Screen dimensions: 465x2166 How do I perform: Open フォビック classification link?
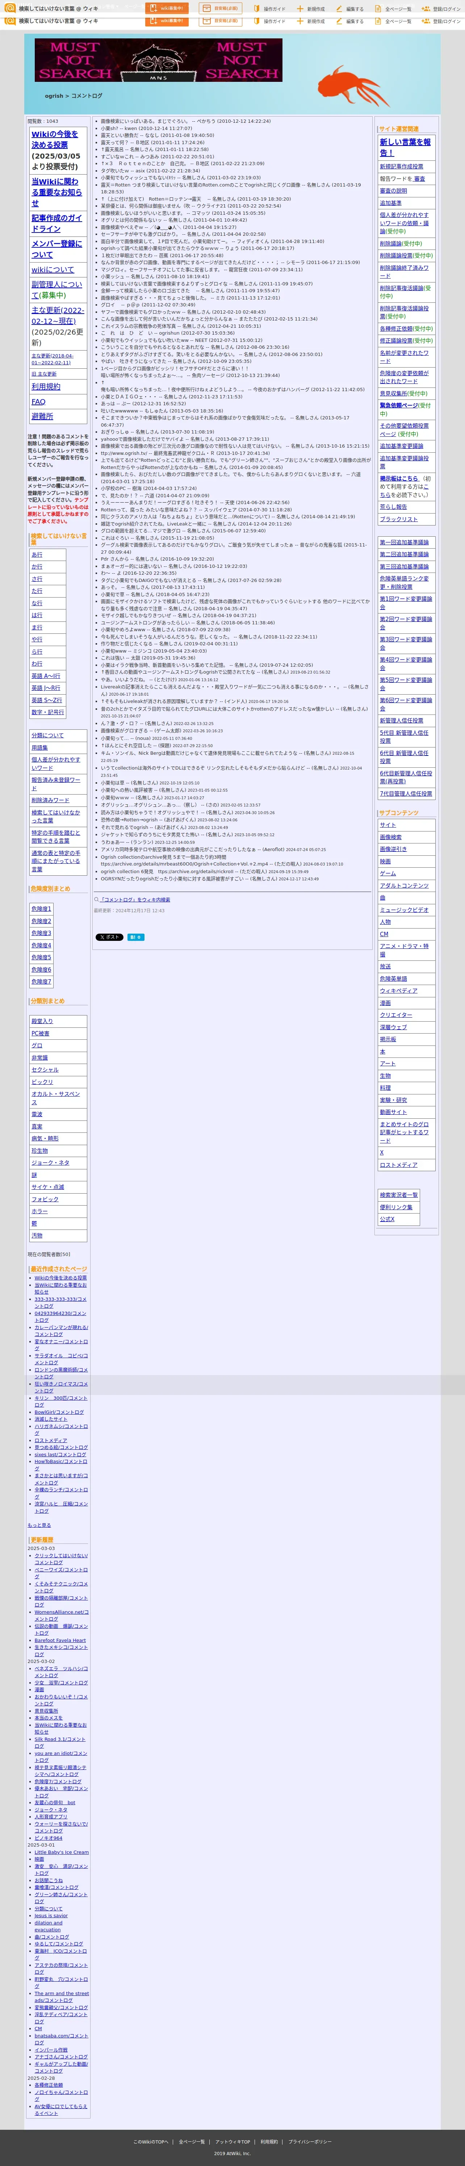[45, 1199]
